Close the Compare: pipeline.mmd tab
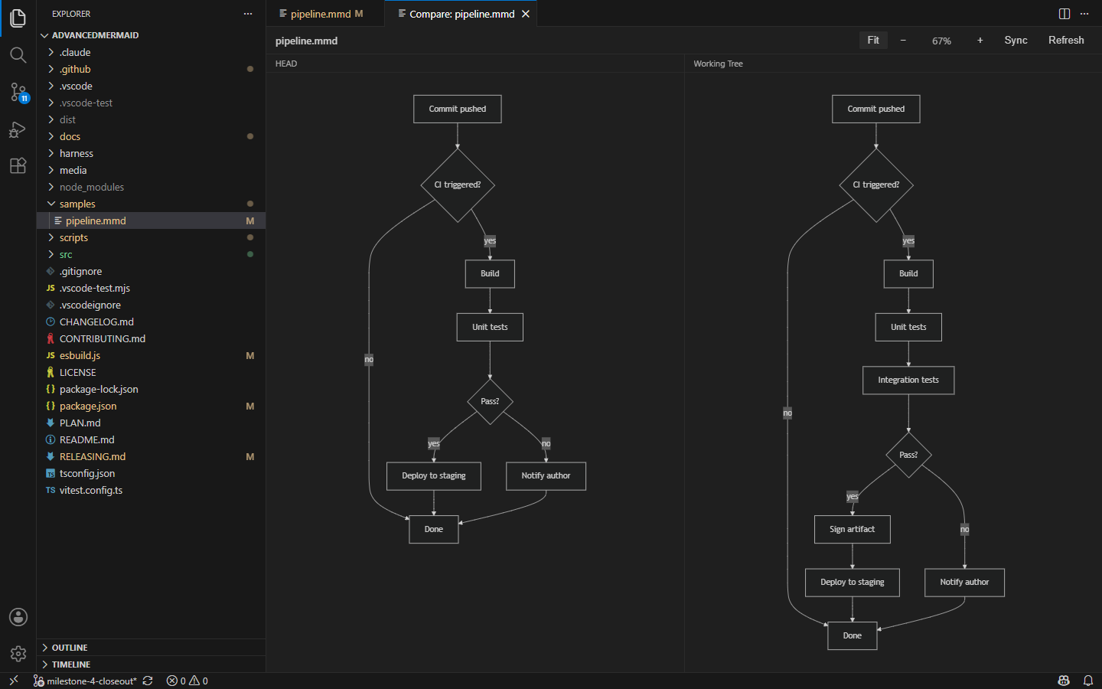 526,14
